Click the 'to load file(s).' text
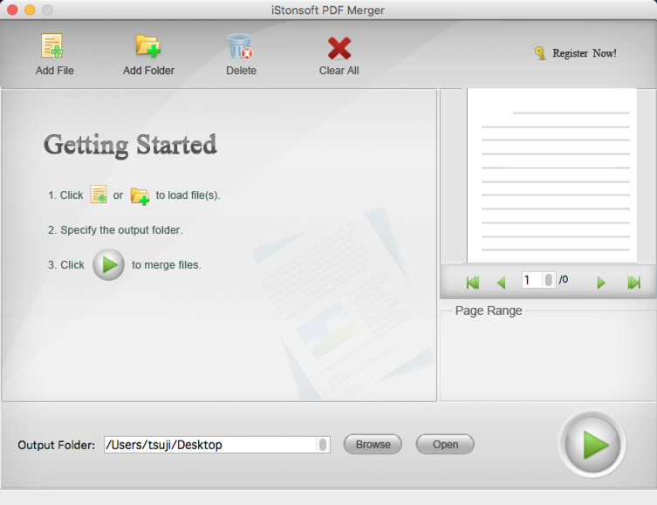 click(188, 195)
